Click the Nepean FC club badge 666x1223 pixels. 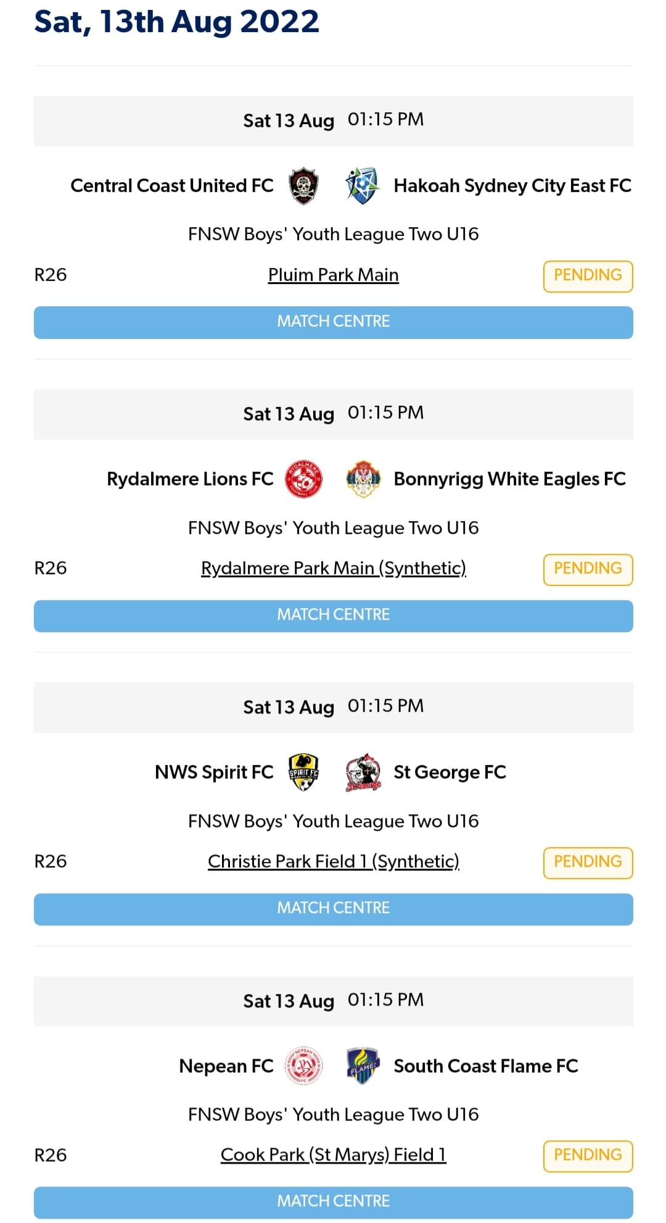coord(302,1066)
